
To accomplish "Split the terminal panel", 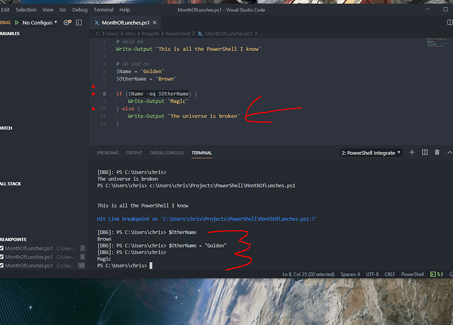I will tap(425, 152).
